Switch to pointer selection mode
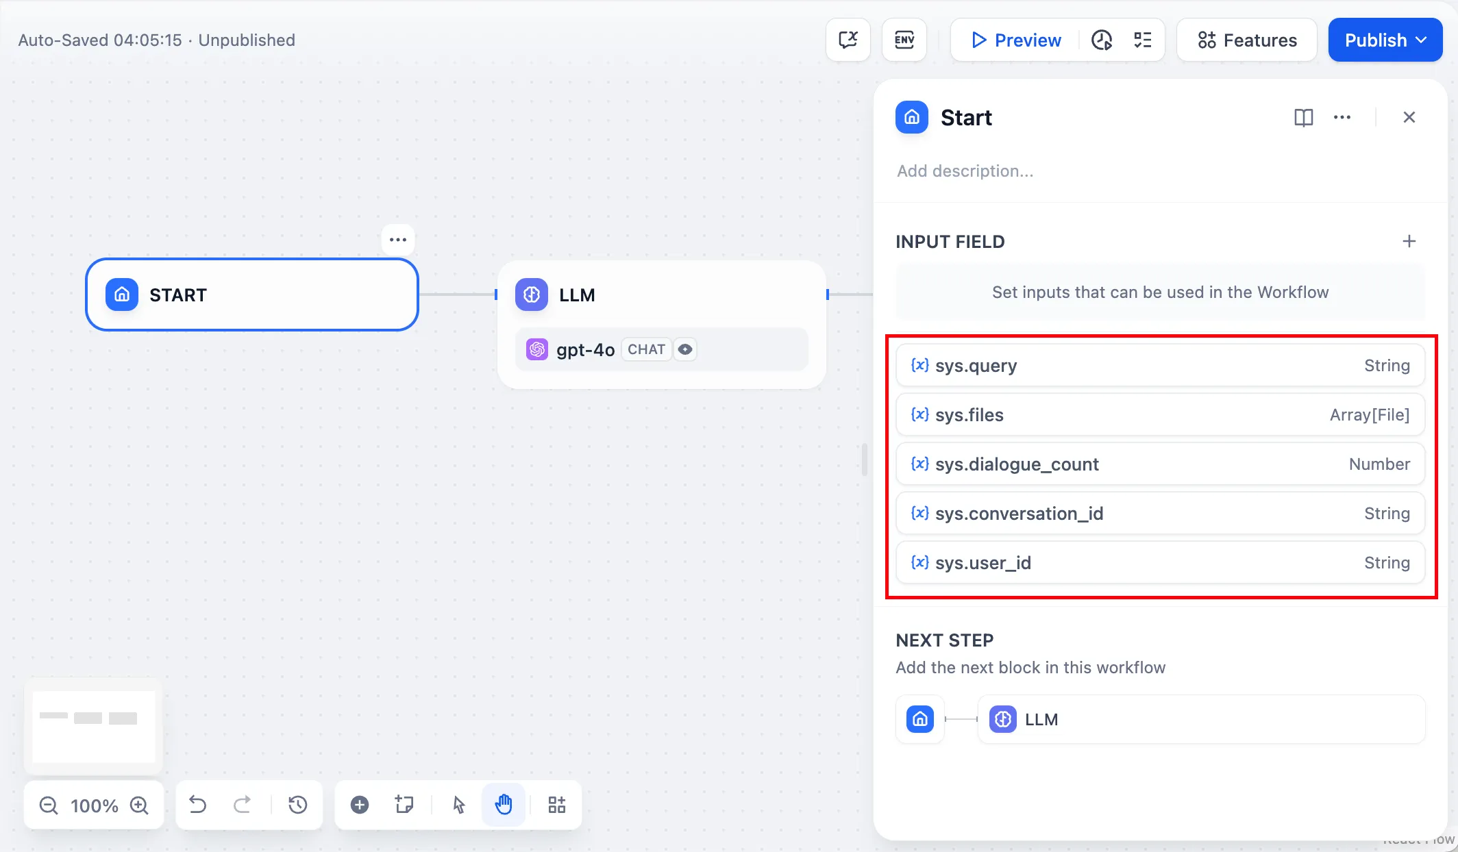This screenshot has height=852, width=1458. (458, 805)
